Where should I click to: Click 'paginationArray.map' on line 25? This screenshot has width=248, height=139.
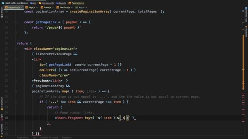(50, 91)
